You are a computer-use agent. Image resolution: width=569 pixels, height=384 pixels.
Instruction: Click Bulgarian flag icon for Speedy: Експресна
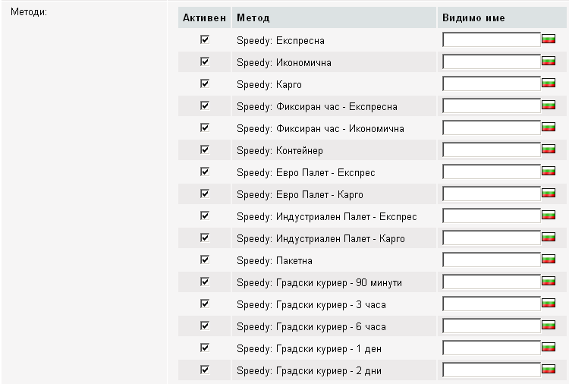(549, 39)
